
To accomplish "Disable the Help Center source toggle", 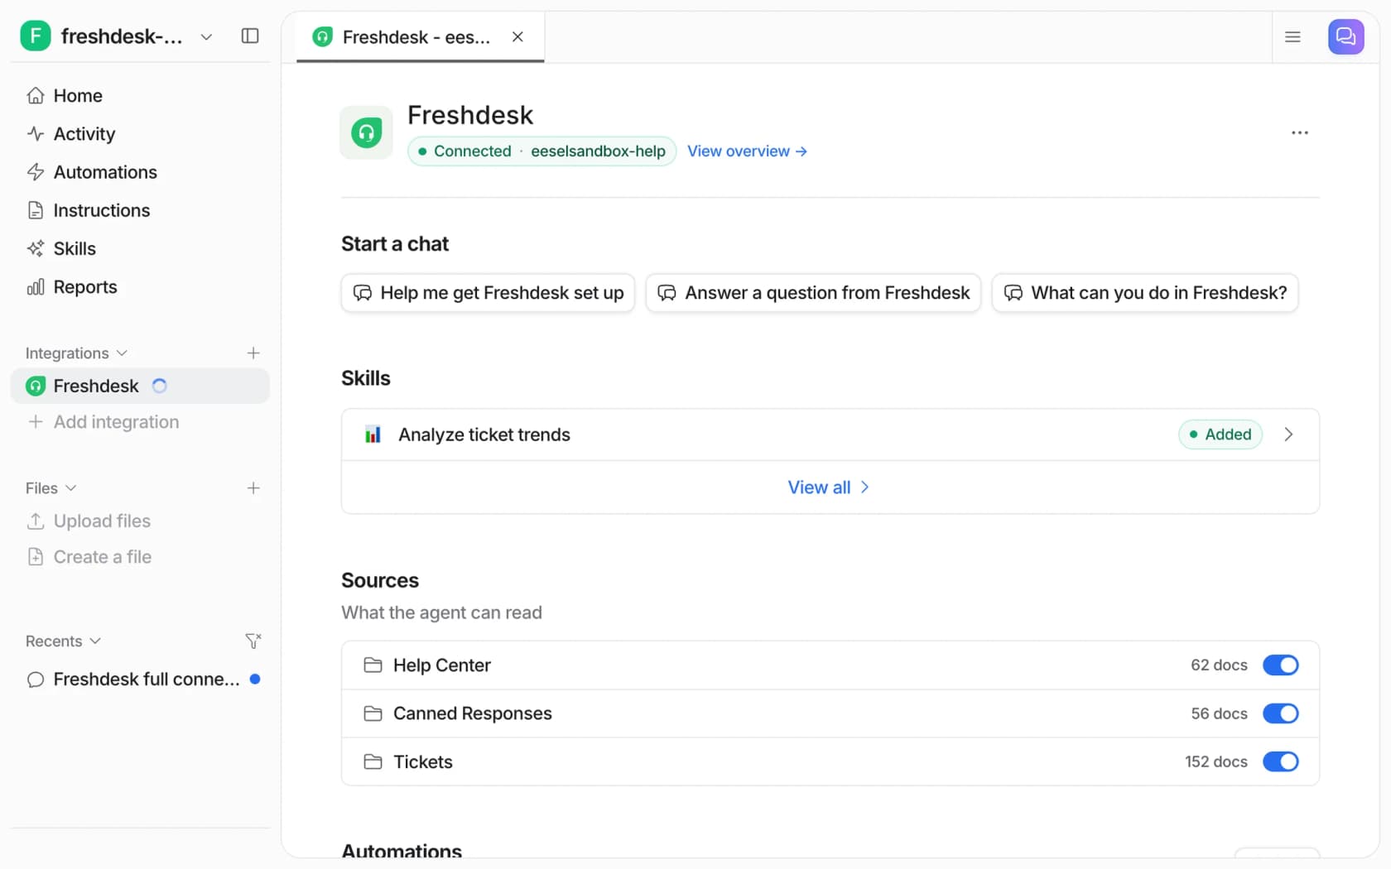I will [1280, 665].
